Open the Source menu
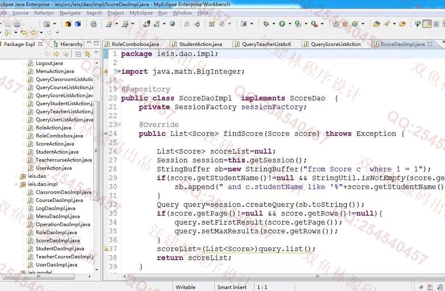The width and height of the screenshot is (445, 291). [20, 13]
